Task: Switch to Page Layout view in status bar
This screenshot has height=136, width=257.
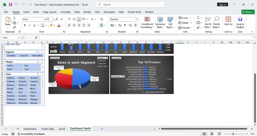Action: pos(212,134)
